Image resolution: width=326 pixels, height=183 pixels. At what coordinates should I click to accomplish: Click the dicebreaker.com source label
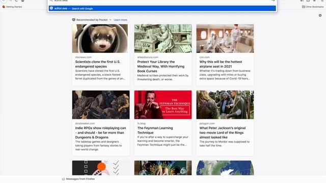point(85,123)
